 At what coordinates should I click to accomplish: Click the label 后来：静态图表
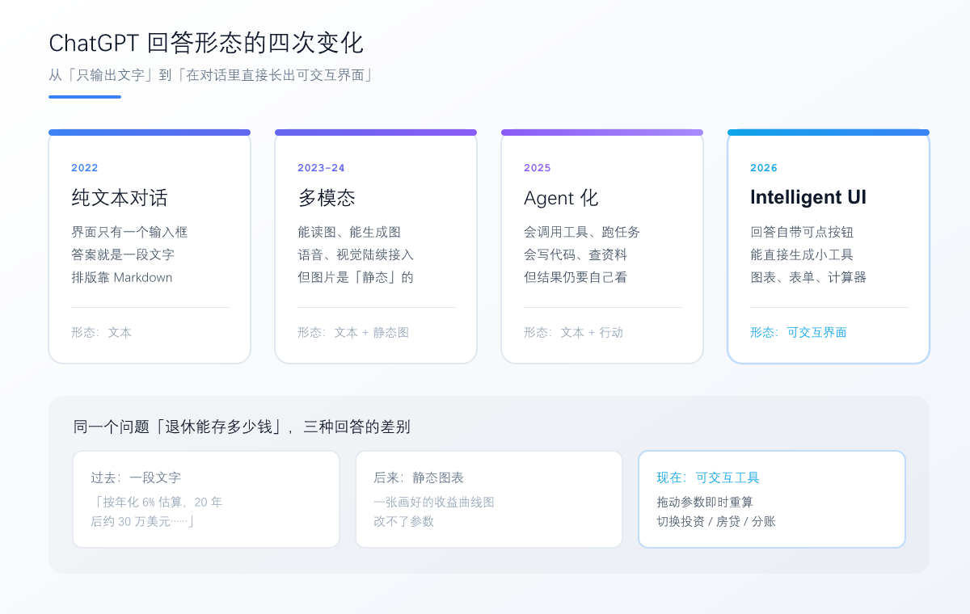pyautogui.click(x=419, y=477)
